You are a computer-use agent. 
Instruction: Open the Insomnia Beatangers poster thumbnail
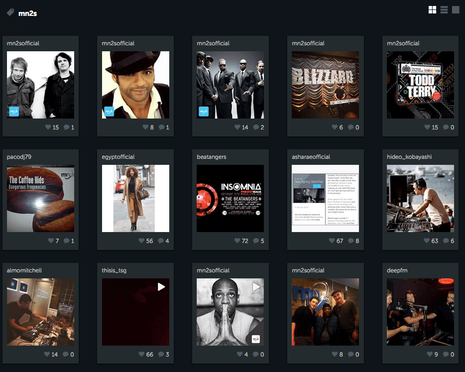click(230, 199)
